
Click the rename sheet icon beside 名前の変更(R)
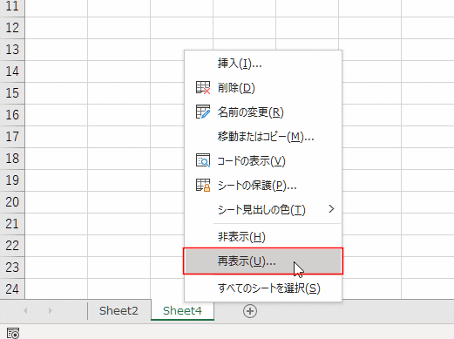click(203, 112)
